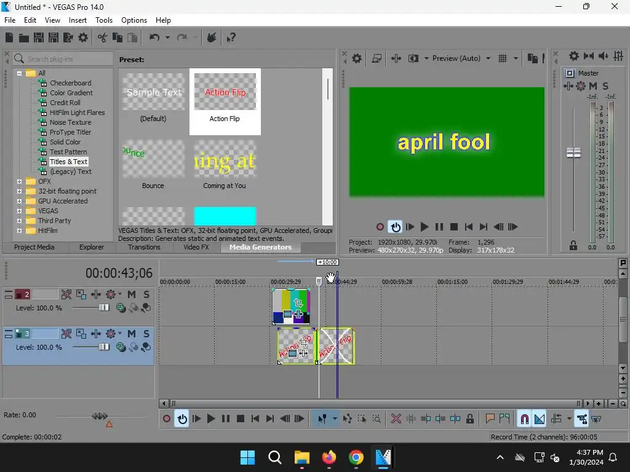Toggle Loop Playback in the video preview transport
The height and width of the screenshot is (472, 630).
pyautogui.click(x=396, y=227)
